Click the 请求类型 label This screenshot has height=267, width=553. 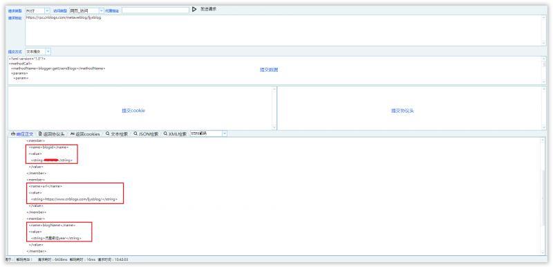(x=15, y=11)
